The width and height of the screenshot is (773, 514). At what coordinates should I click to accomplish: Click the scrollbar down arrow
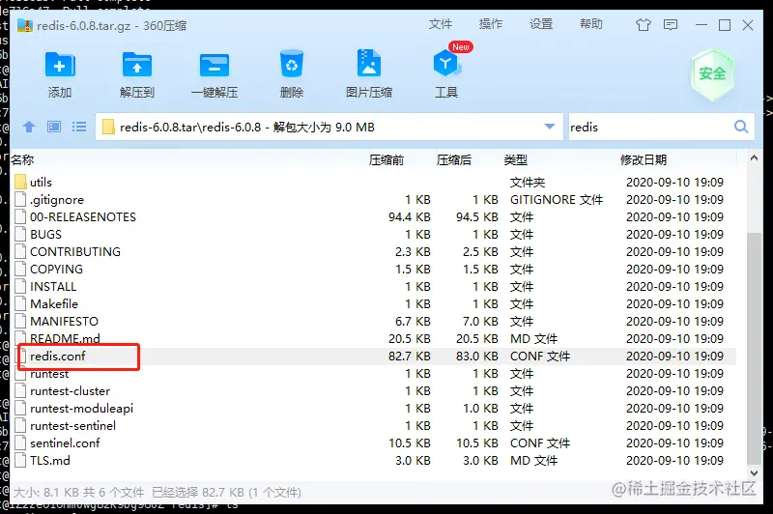[754, 473]
